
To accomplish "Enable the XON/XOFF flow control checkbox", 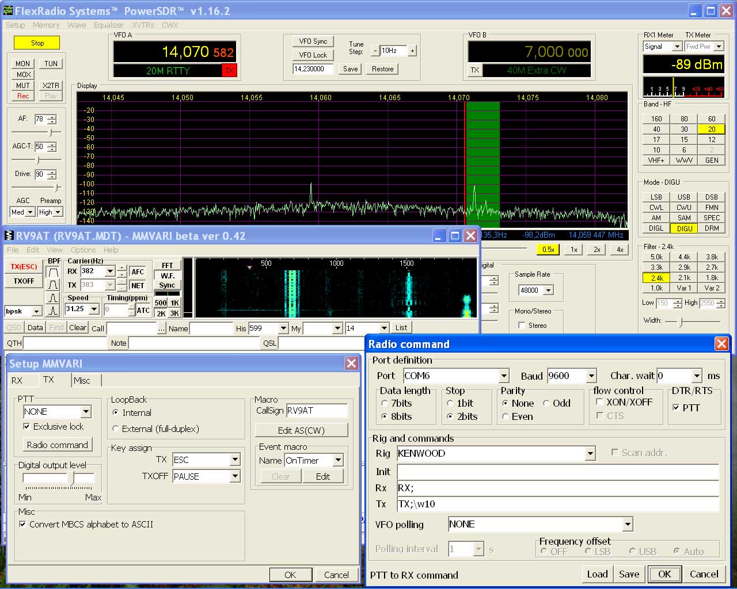I will (600, 403).
